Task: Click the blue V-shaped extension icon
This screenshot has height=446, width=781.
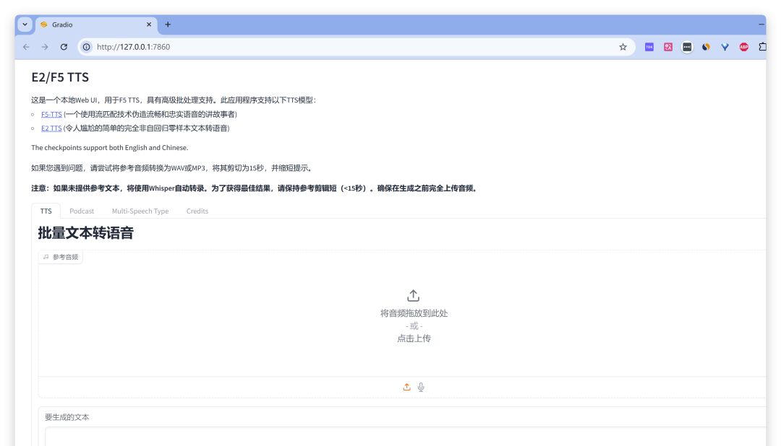Action: tap(725, 46)
